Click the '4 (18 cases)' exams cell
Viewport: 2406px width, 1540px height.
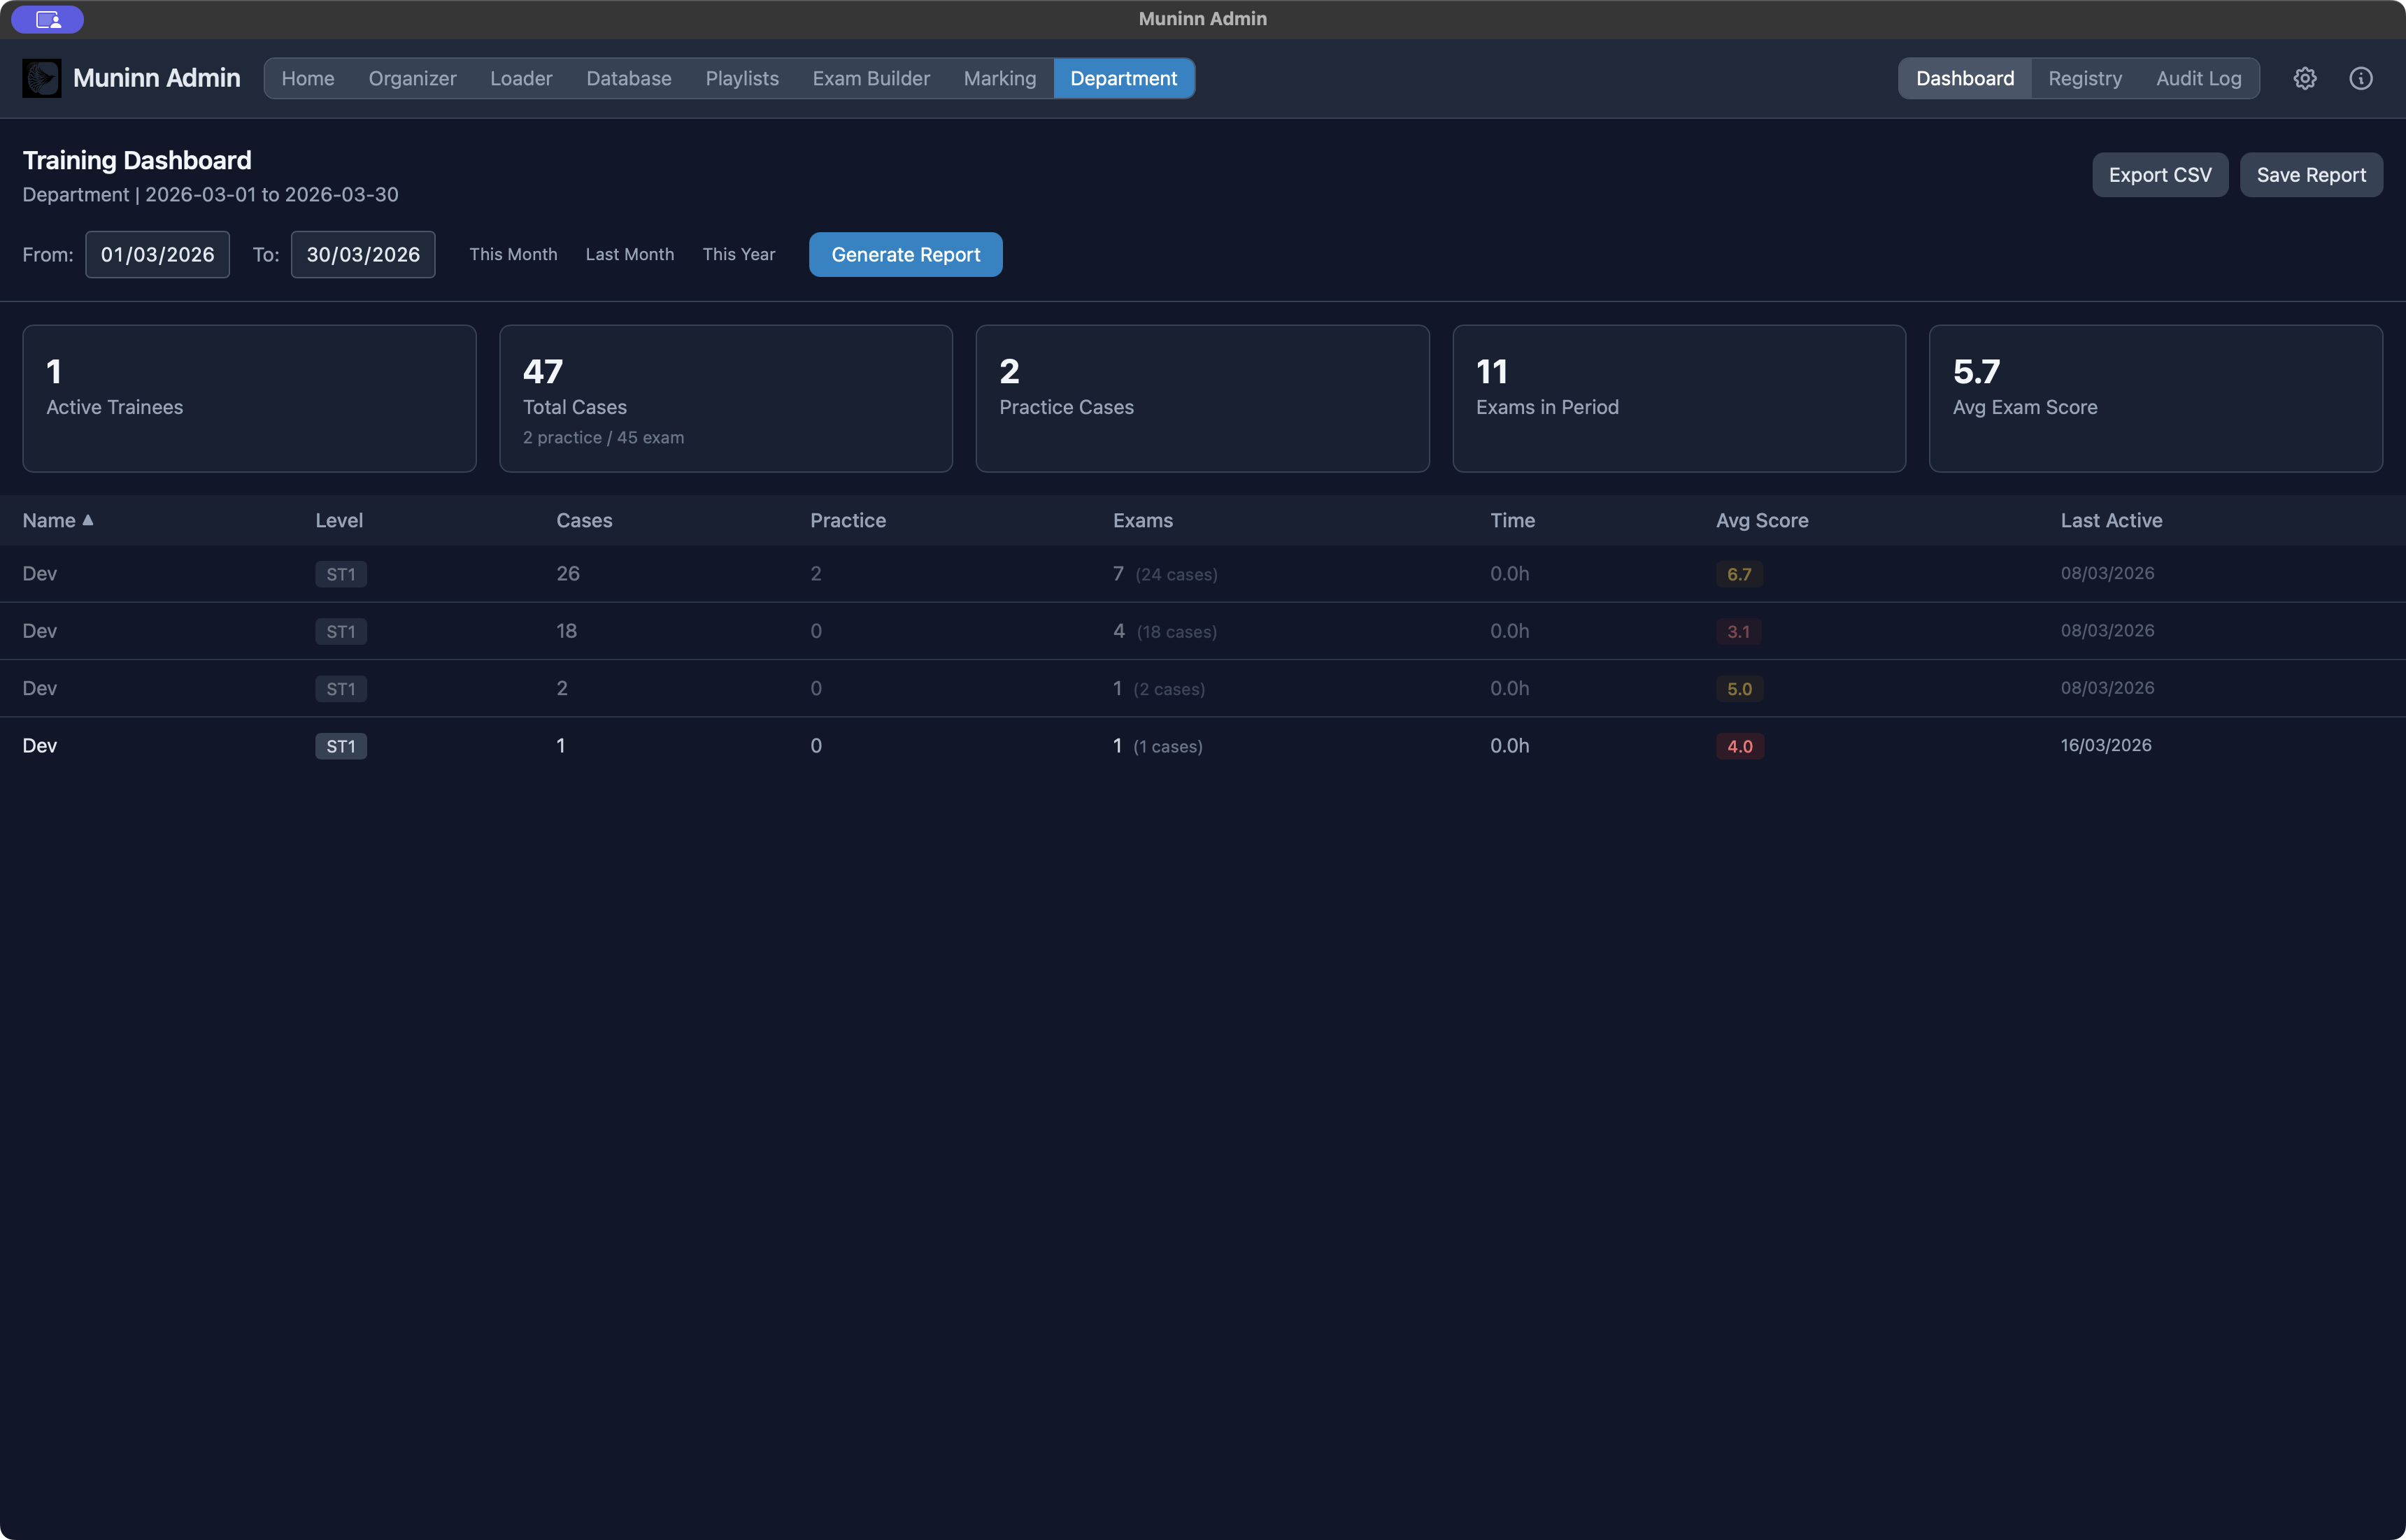(1165, 631)
